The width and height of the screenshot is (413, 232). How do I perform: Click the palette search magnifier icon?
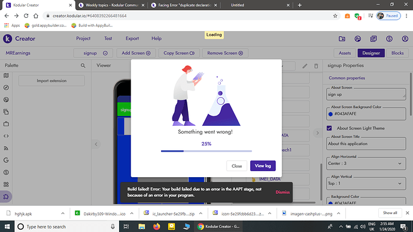(83, 66)
